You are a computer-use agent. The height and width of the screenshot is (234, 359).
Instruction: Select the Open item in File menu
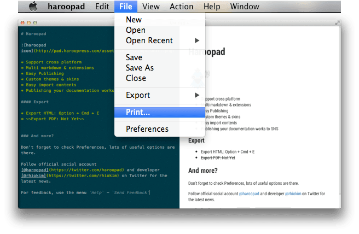click(136, 30)
